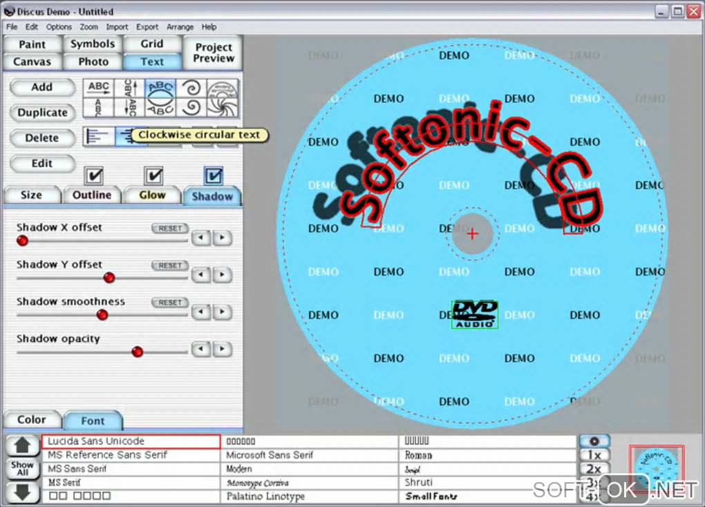Choose the Palatino Linotype font
The width and height of the screenshot is (705, 507).
(x=310, y=496)
